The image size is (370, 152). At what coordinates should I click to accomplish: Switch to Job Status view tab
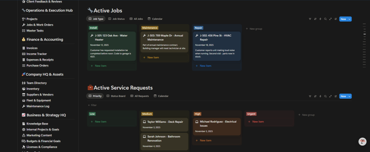click(116, 19)
